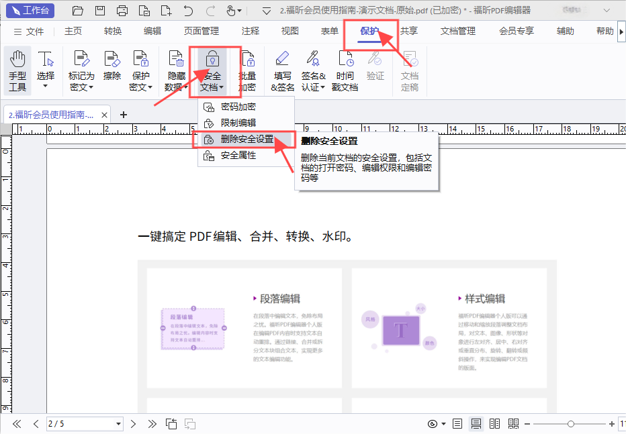
Task: Open the 共享 tab
Action: 409,31
